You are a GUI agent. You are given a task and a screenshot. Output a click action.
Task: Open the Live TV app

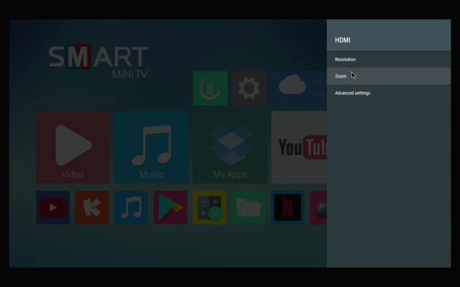(320, 207)
